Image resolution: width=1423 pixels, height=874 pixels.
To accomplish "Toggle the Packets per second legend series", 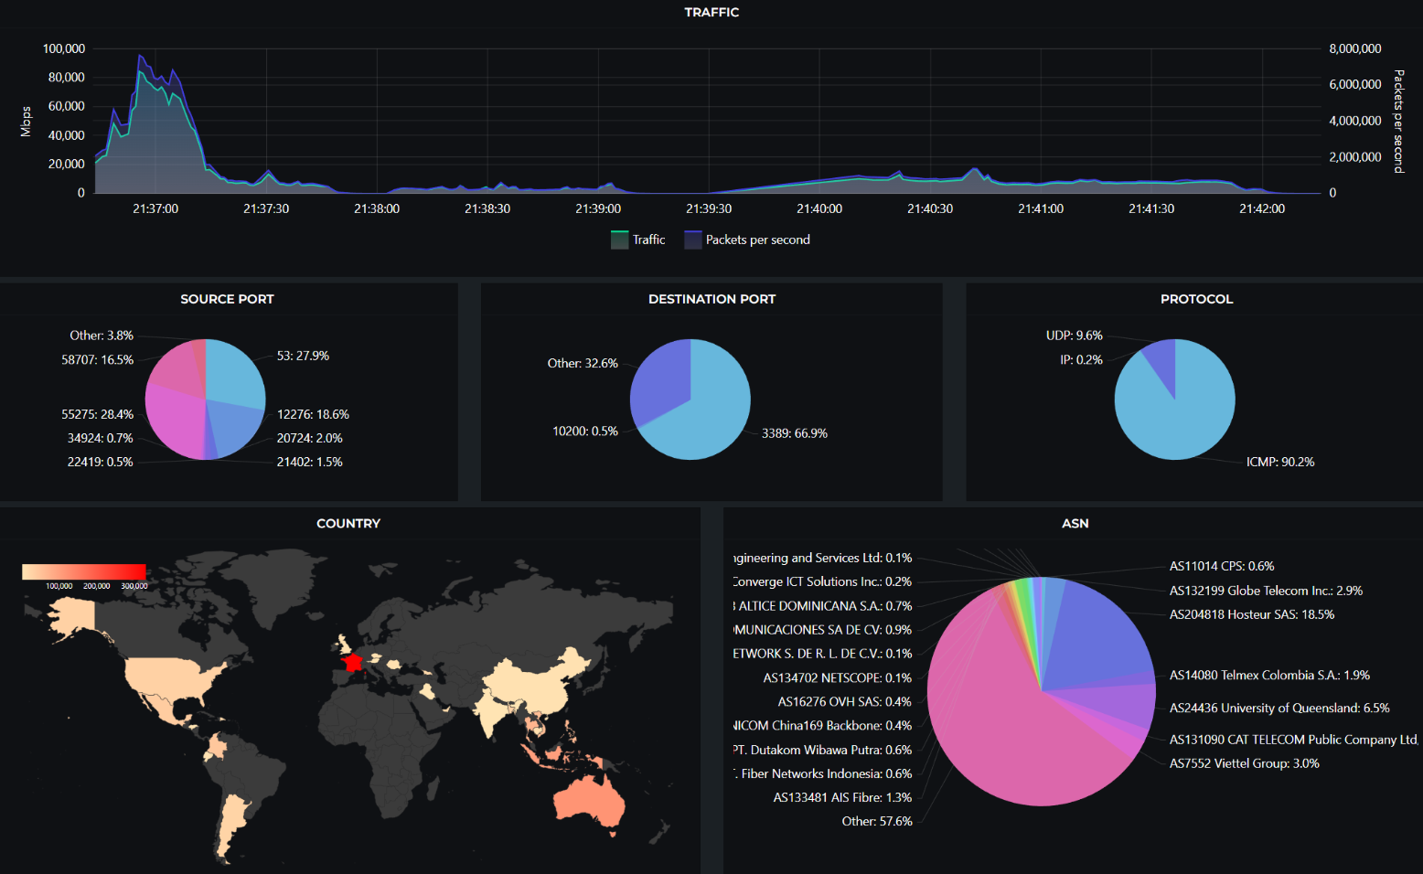I will coord(747,240).
